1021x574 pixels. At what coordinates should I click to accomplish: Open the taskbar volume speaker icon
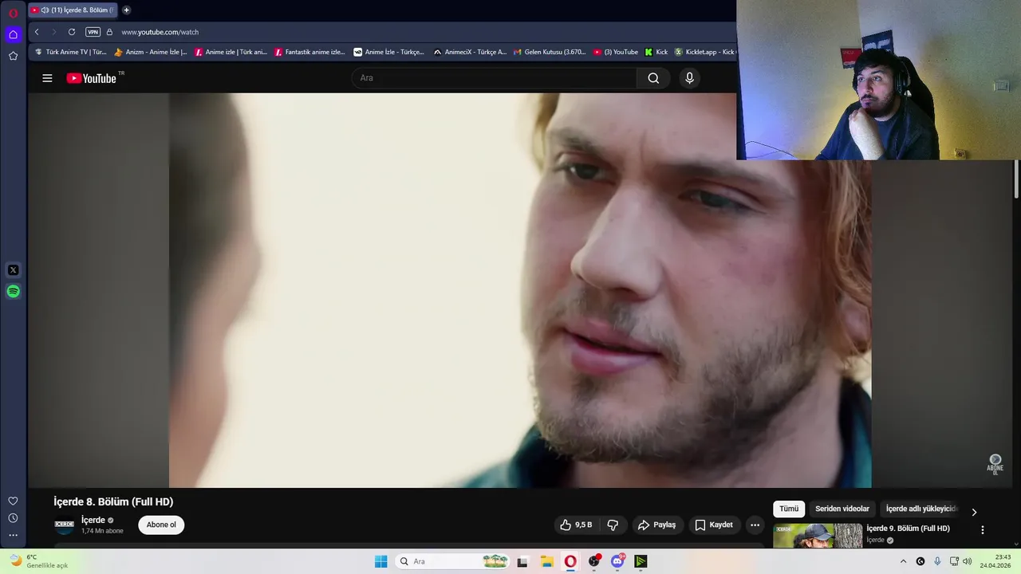pyautogui.click(x=968, y=561)
